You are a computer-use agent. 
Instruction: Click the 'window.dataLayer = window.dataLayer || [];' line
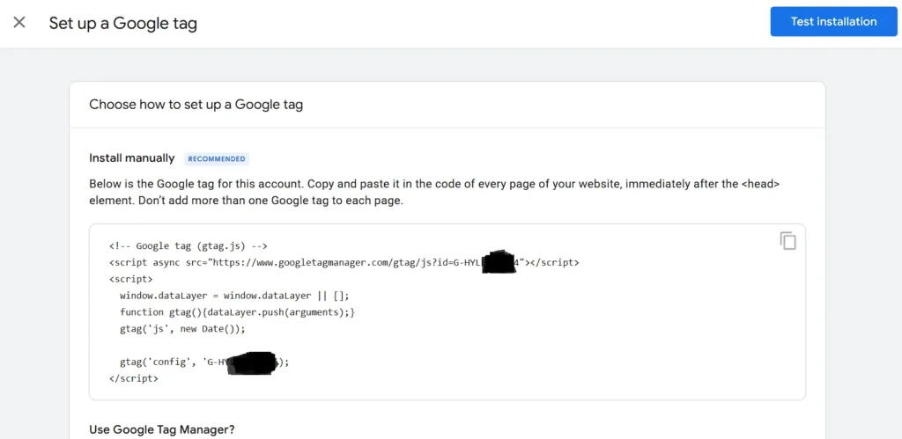click(x=234, y=296)
